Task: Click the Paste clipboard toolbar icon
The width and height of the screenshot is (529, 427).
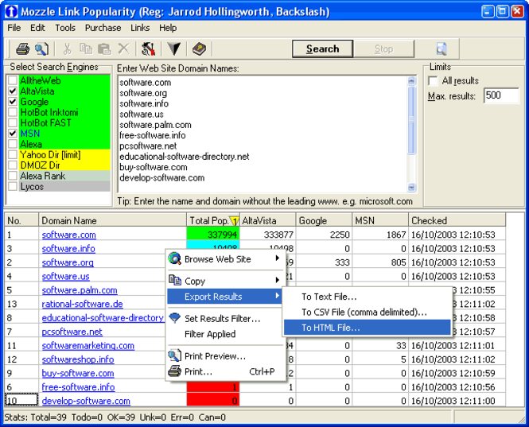Action: coord(104,49)
